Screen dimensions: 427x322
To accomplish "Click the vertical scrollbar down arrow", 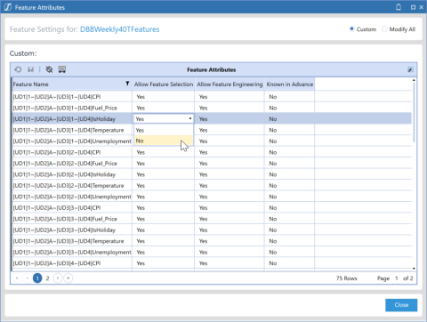I will coord(414,269).
